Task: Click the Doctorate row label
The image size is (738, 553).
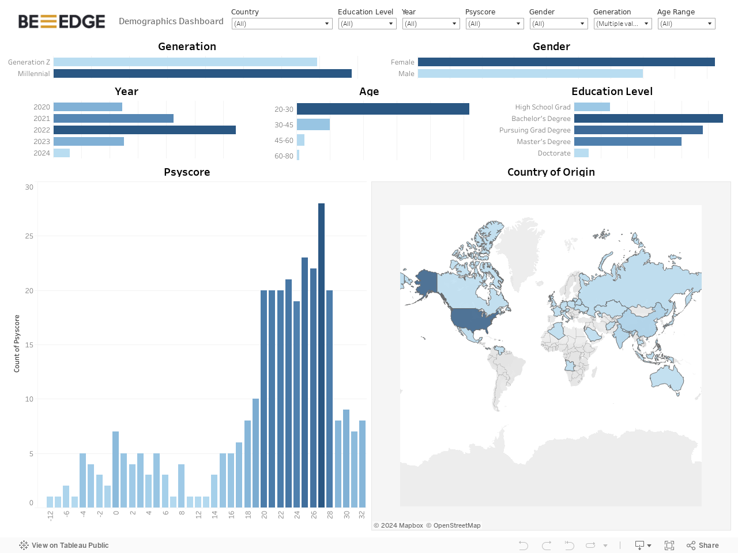Action: tap(554, 153)
